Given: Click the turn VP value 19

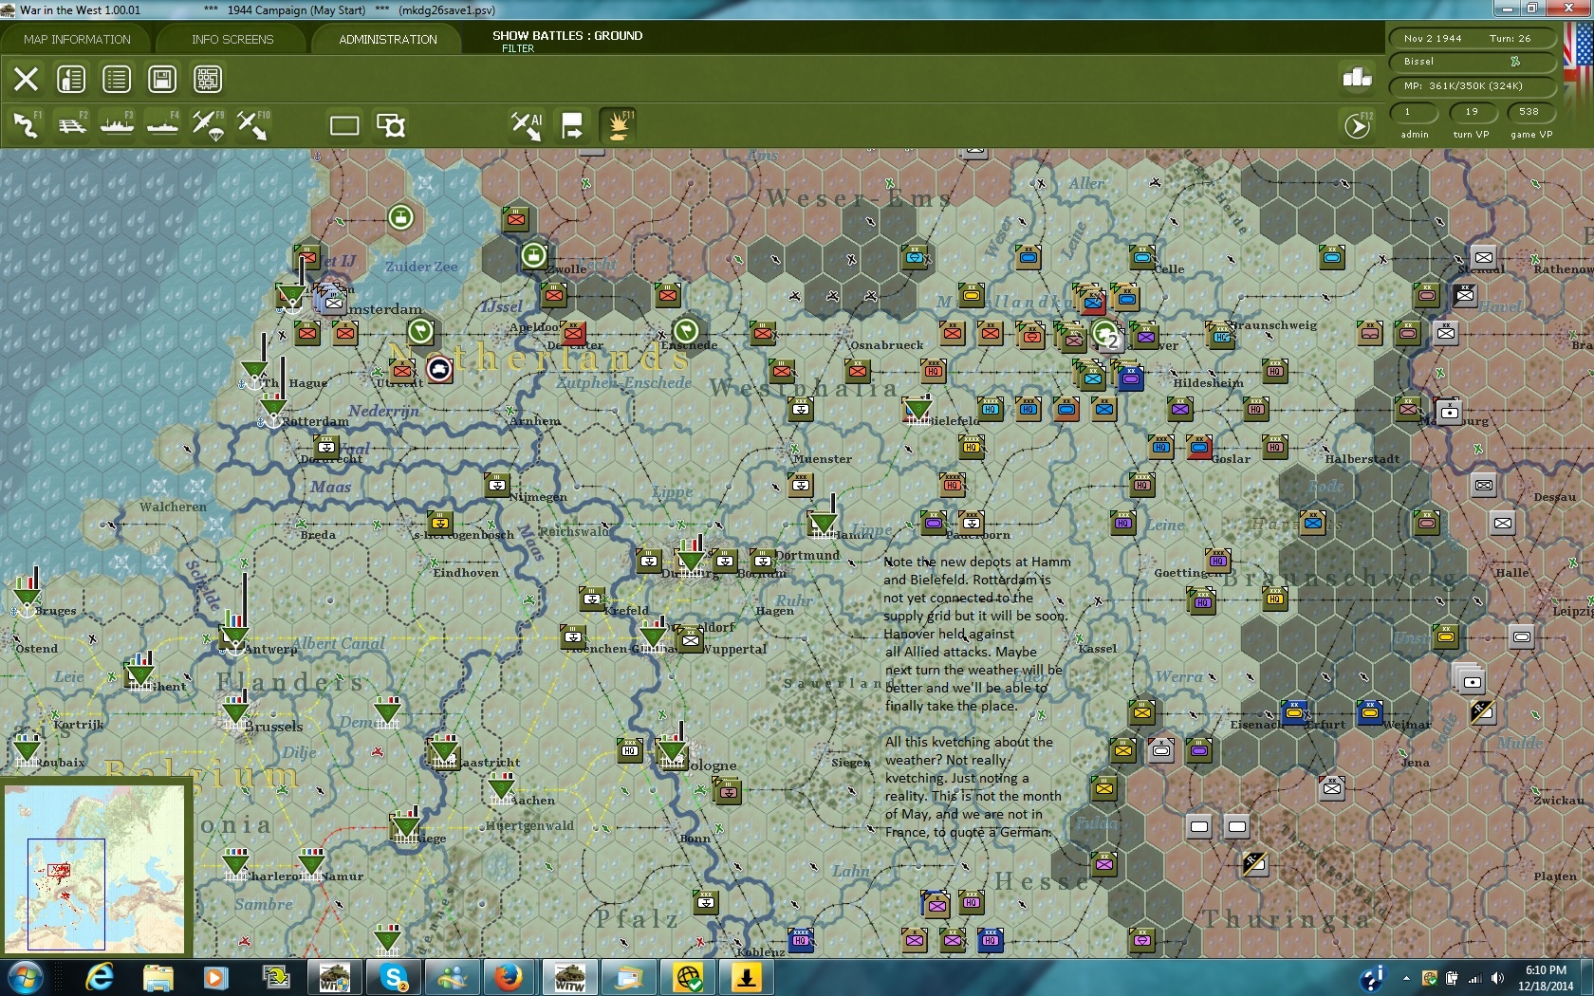Looking at the screenshot, I should coord(1472,112).
